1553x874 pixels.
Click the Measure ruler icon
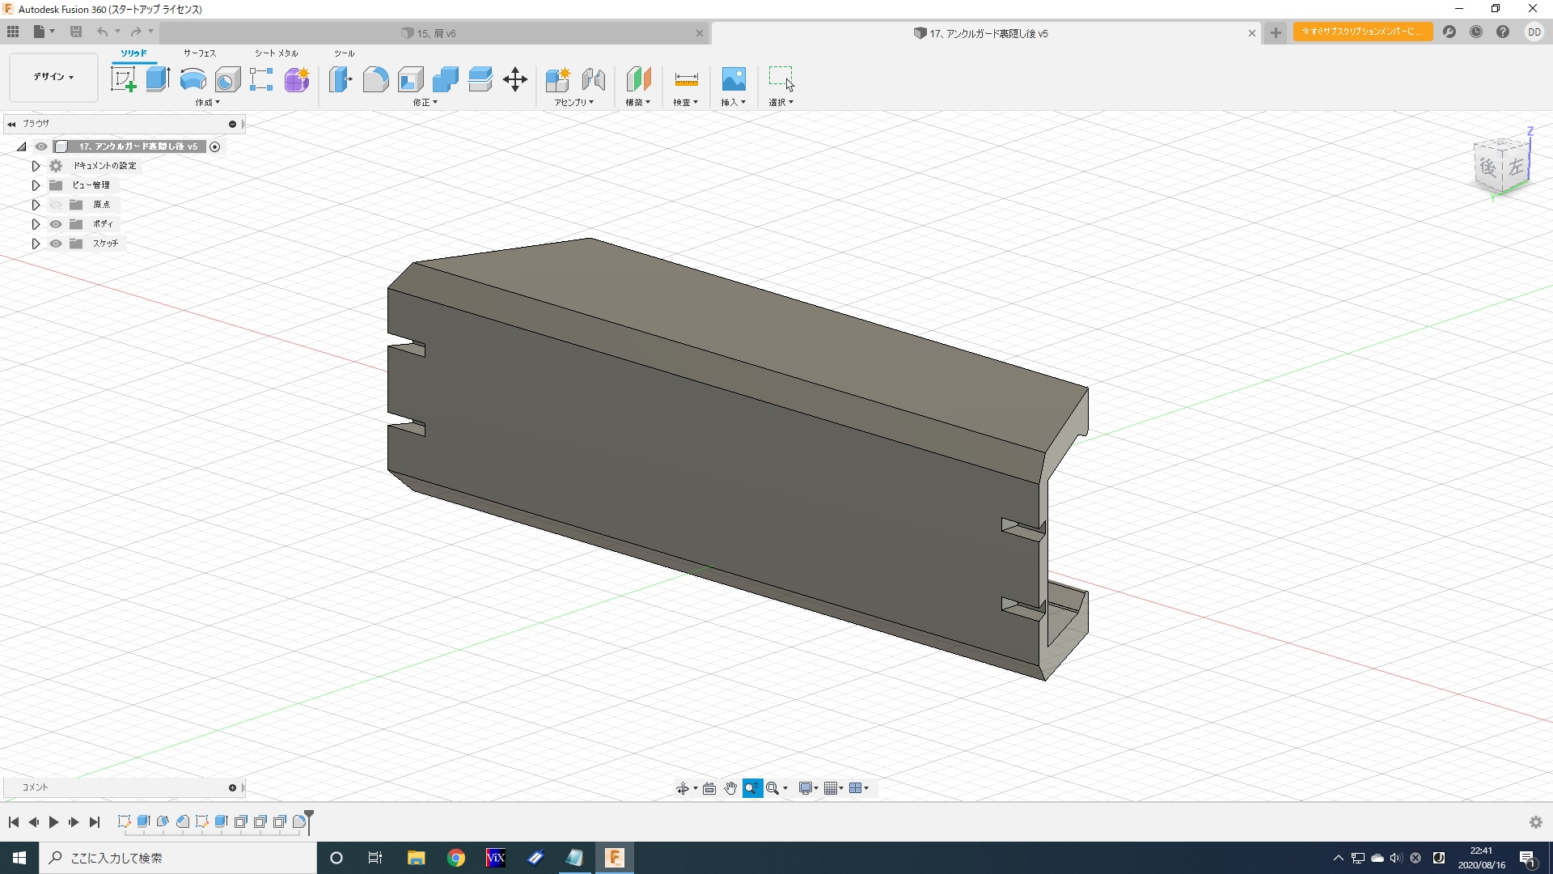686,79
